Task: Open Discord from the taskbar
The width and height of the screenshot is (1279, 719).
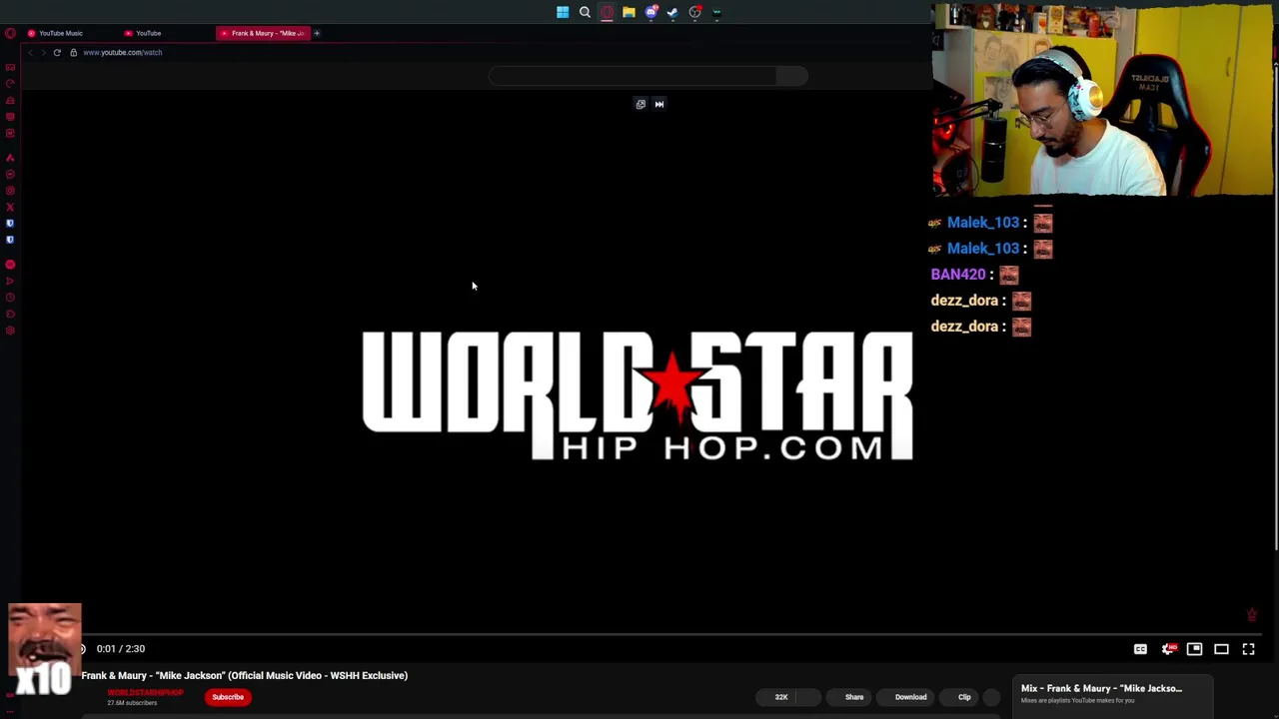Action: pyautogui.click(x=651, y=13)
